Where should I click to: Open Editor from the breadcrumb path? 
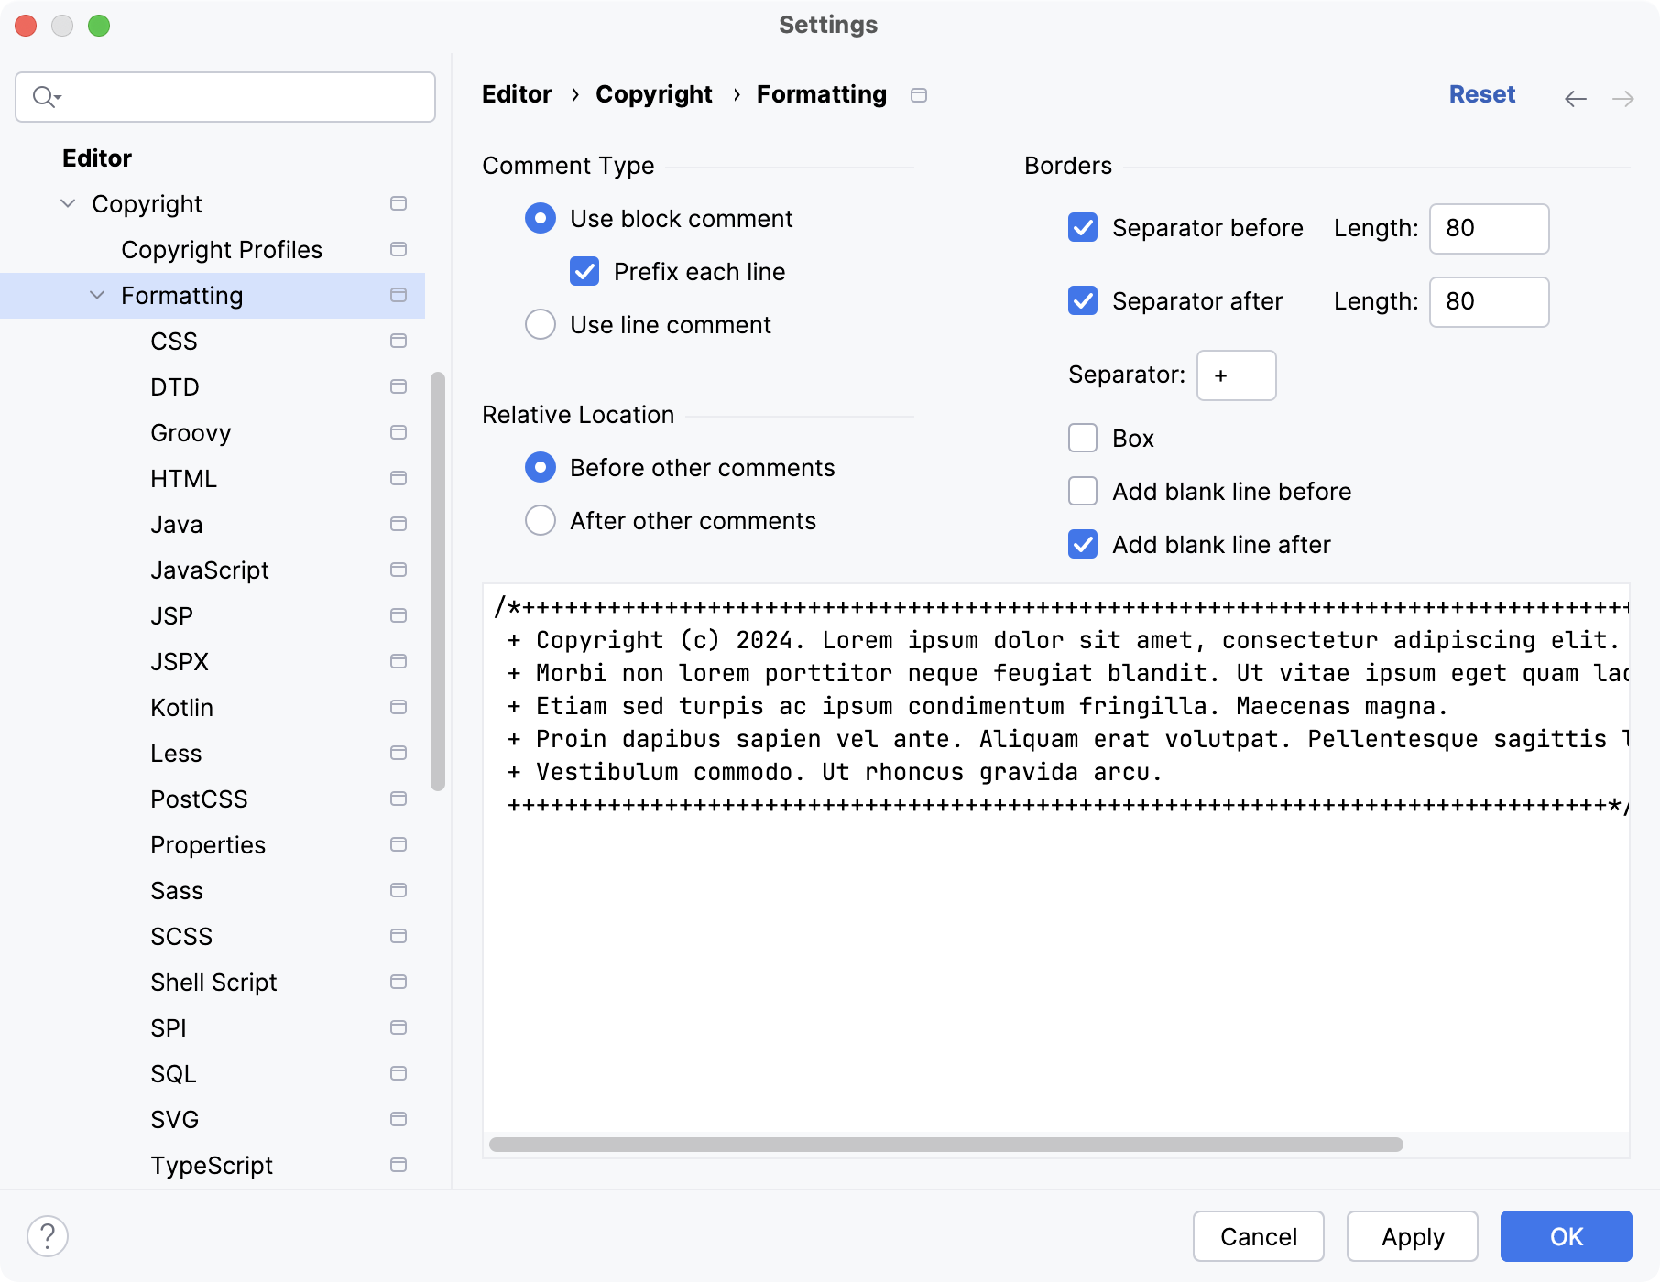516,94
